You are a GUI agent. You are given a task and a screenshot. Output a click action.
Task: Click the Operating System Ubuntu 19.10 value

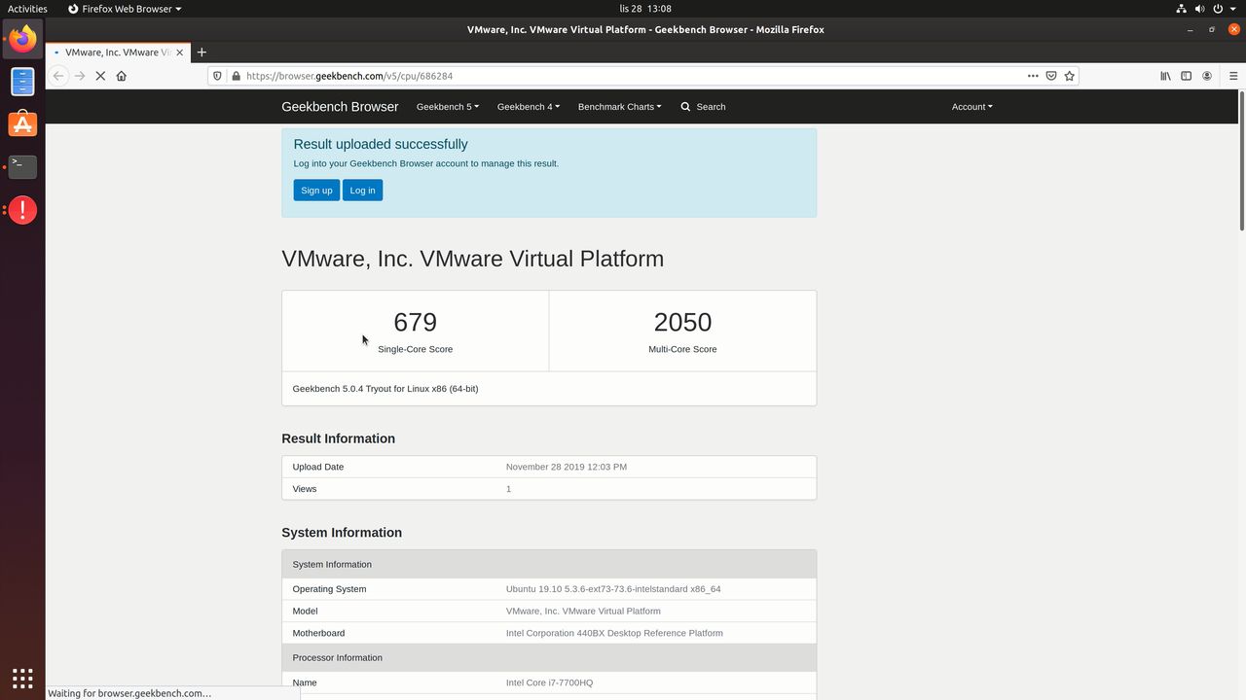[x=613, y=589]
